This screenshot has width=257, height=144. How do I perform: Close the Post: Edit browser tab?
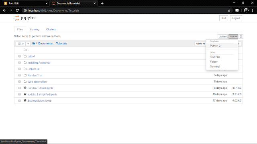(47, 3)
